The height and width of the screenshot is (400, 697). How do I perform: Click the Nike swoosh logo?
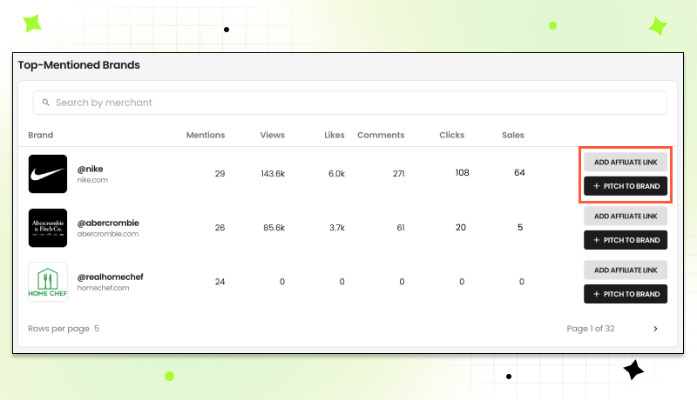point(48,174)
